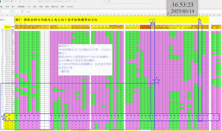Screen dimensions: 222x131
Task: Open the 開發人員 tab
Action: pos(55,7)
